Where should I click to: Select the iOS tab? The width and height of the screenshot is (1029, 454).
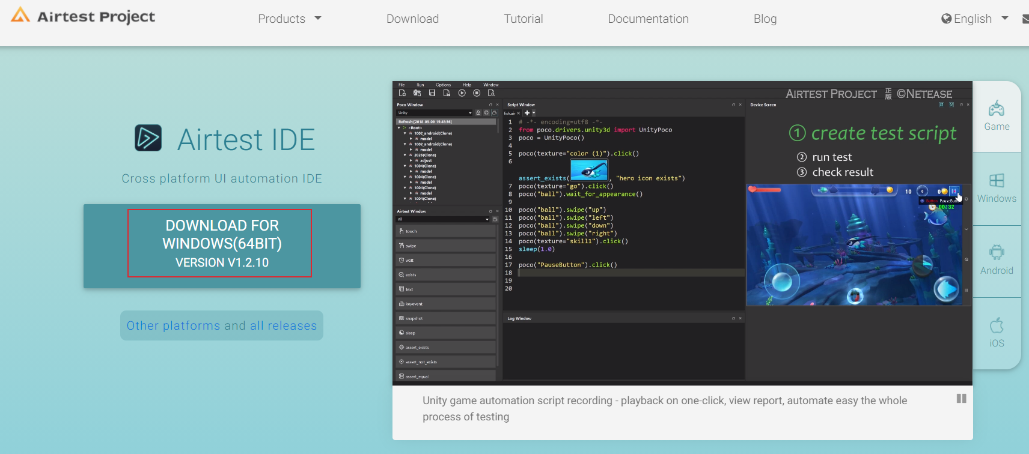[x=997, y=333]
